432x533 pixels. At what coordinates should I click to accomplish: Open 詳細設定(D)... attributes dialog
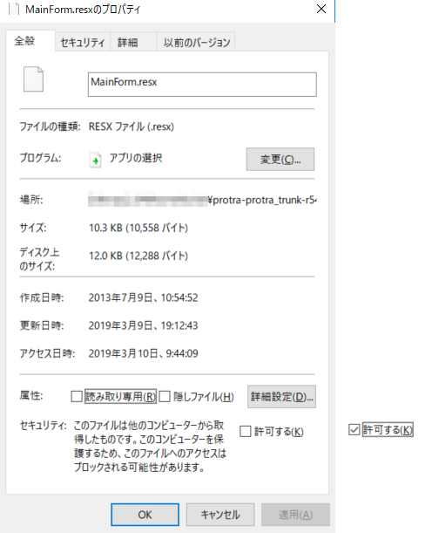(281, 396)
